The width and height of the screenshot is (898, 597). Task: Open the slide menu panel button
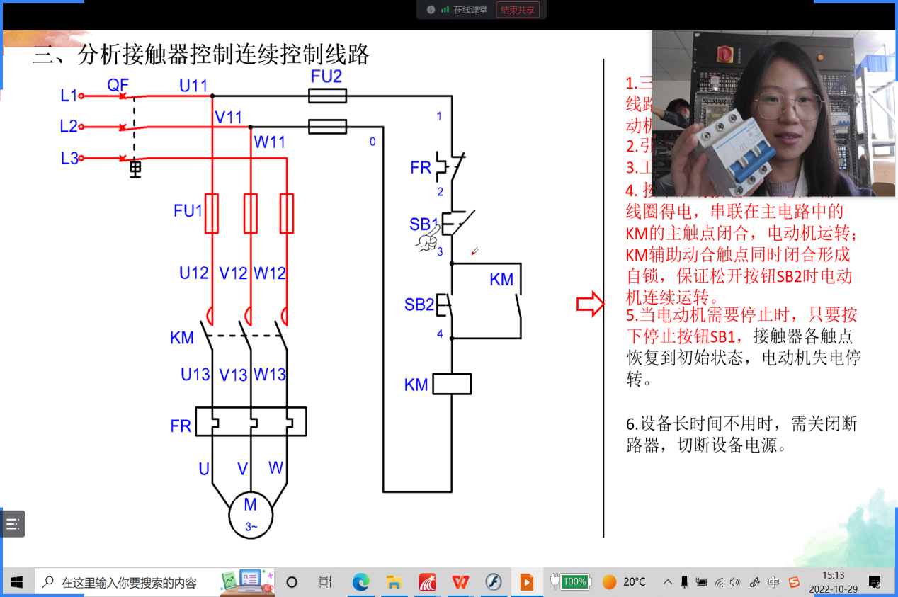(x=13, y=524)
